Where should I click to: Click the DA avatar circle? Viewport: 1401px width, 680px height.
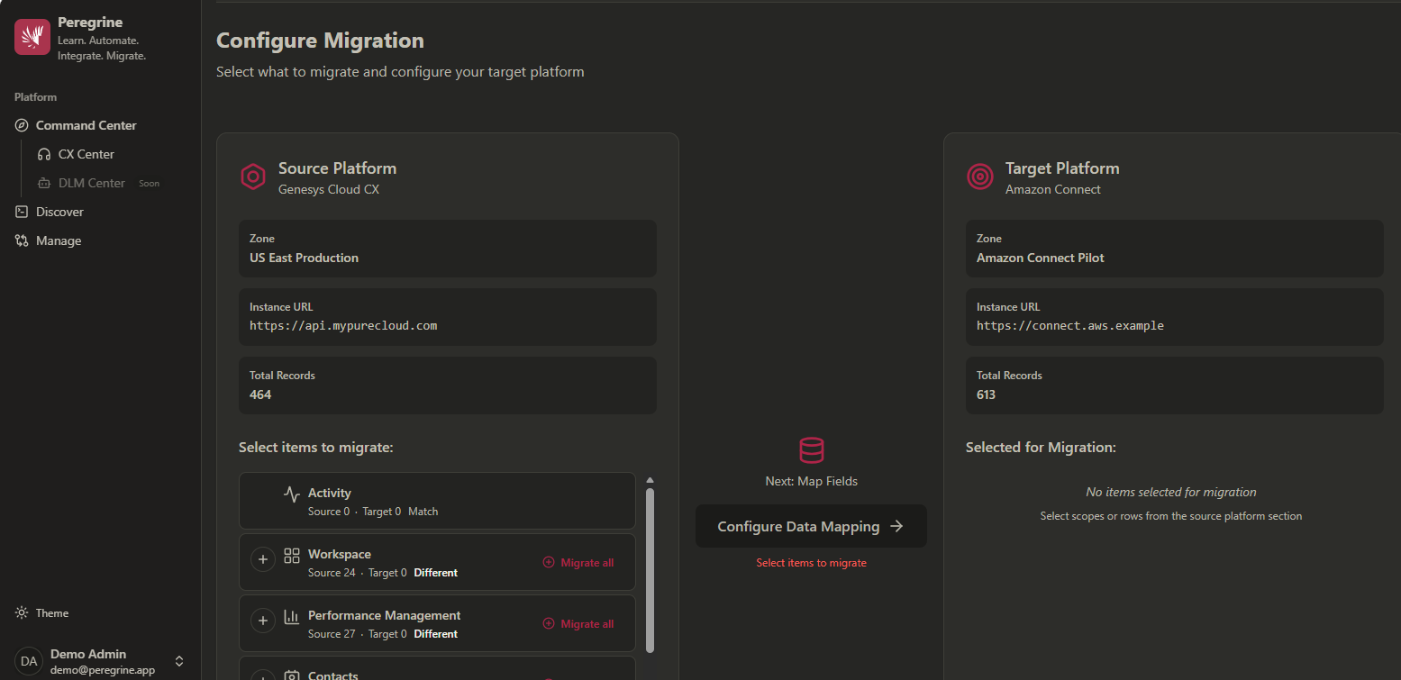tap(29, 661)
